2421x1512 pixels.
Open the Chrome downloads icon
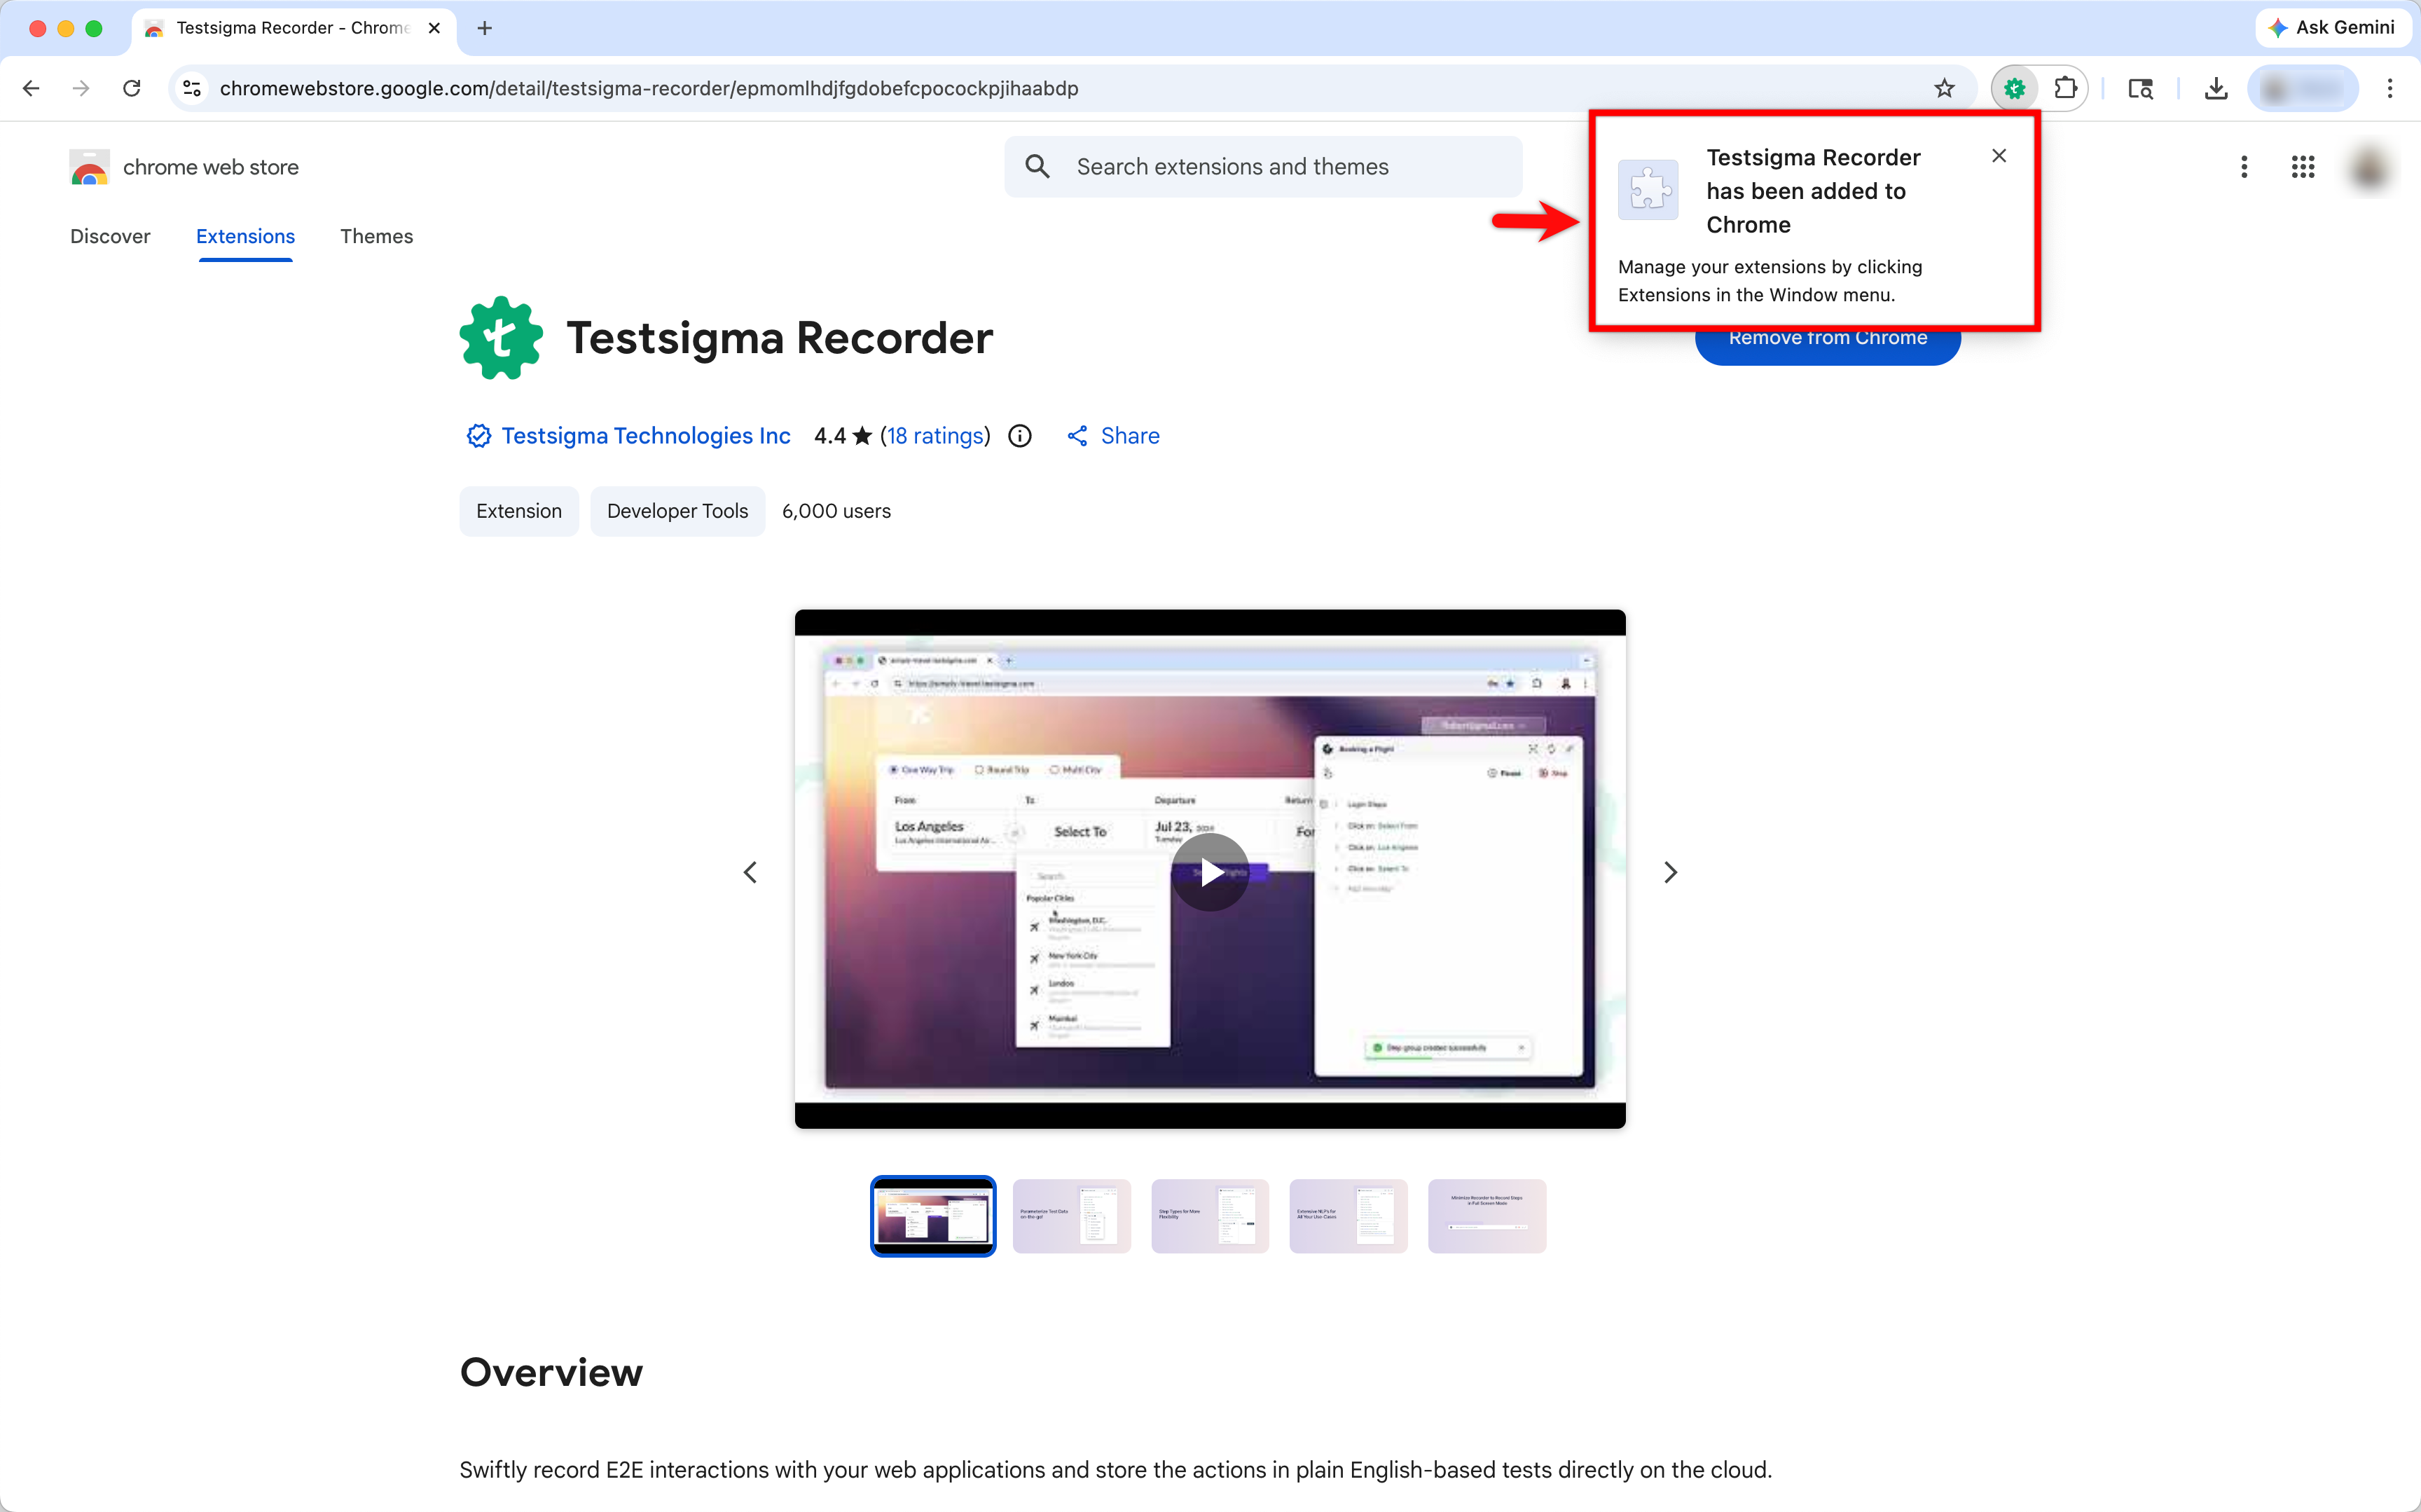2216,88
